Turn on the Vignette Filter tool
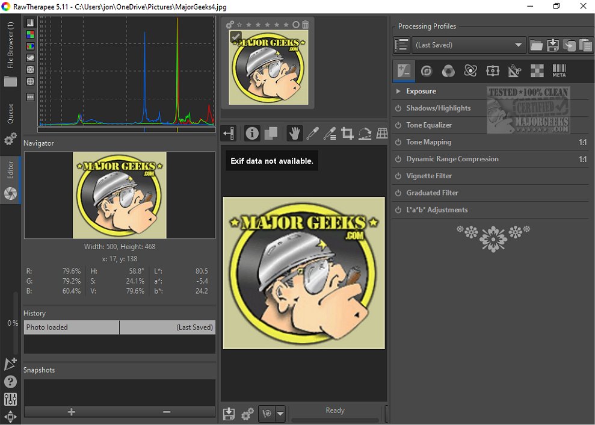Screen dimensions: 595x425 tap(398, 176)
